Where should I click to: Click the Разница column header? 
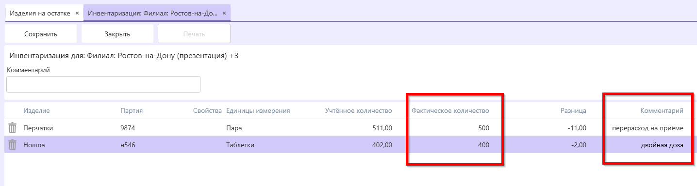(x=573, y=111)
